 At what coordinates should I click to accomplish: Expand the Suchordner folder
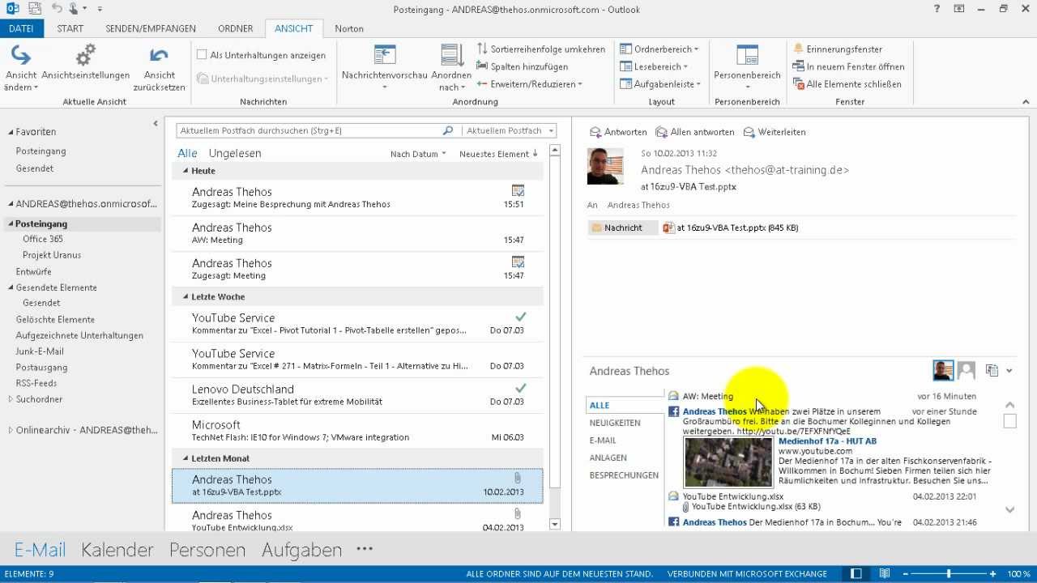11,399
